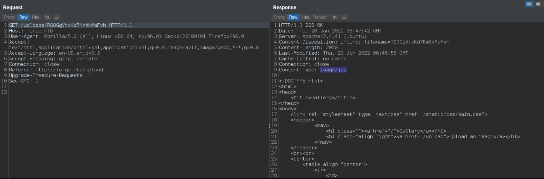
Task: Click the Response panel title
Action: pos(285,7)
